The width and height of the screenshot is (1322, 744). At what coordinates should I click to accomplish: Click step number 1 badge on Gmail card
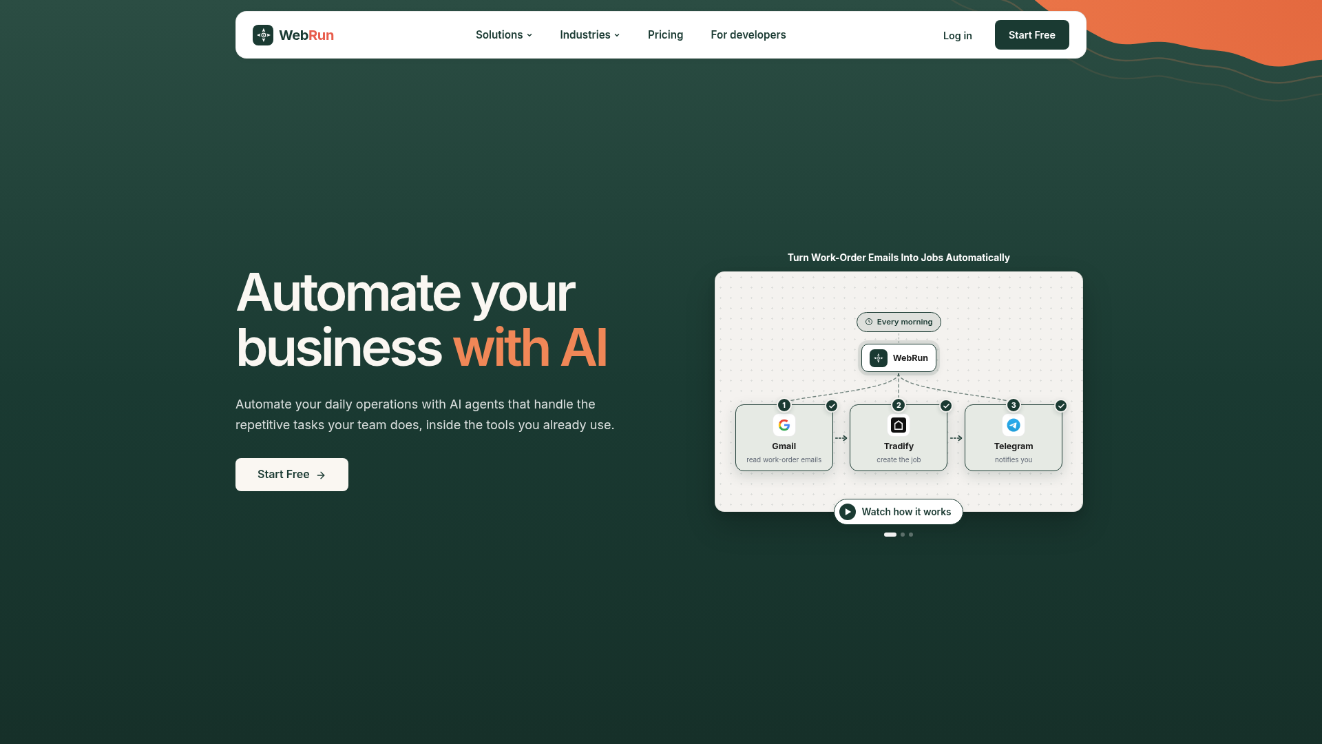click(784, 405)
